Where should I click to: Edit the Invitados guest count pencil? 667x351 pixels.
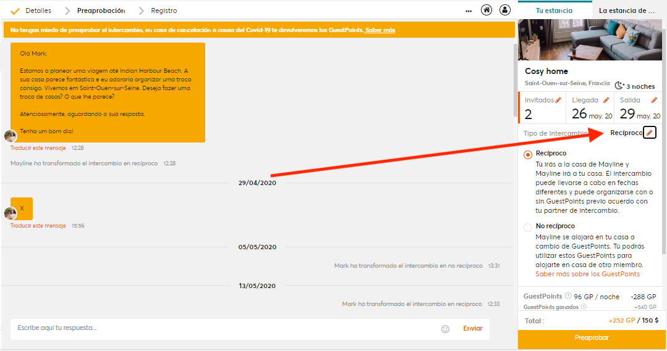(558, 100)
